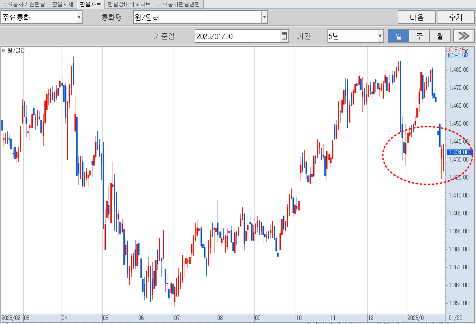Open the 환율상대비교차트 tab
Screen dimensions: 476x324
click(x=129, y=4)
